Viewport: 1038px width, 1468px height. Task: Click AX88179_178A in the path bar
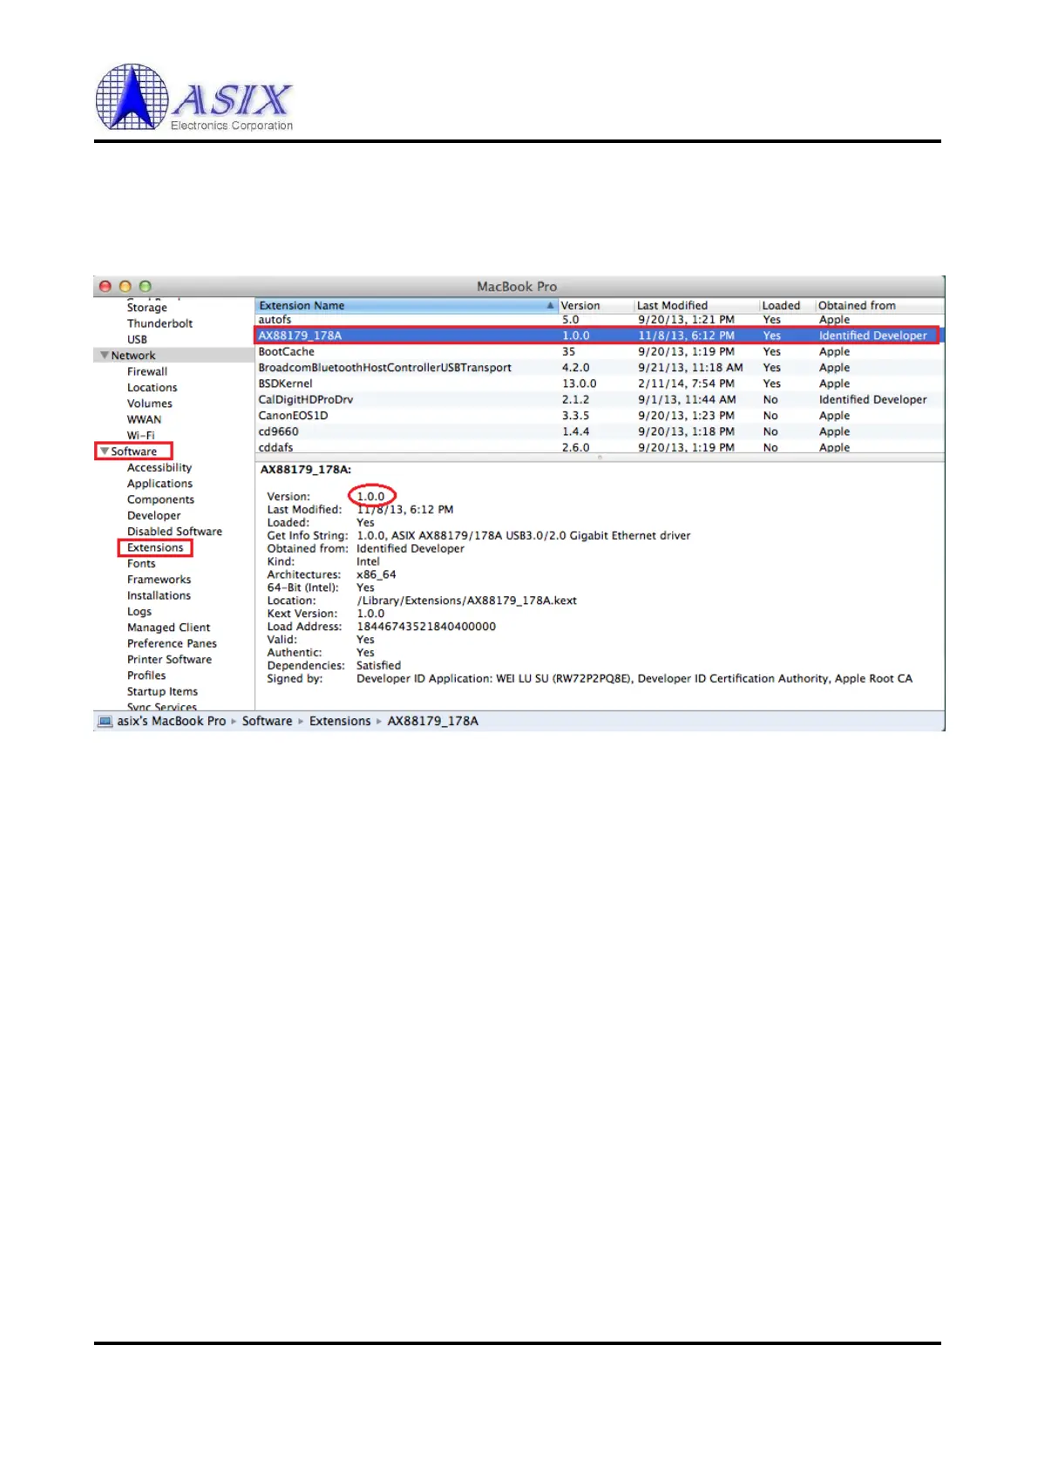[433, 722]
